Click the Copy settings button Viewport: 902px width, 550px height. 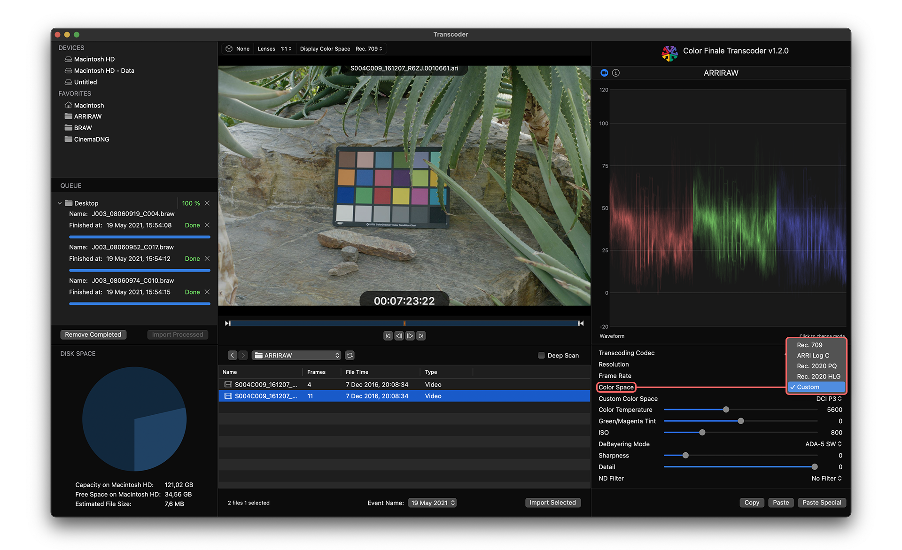point(752,503)
